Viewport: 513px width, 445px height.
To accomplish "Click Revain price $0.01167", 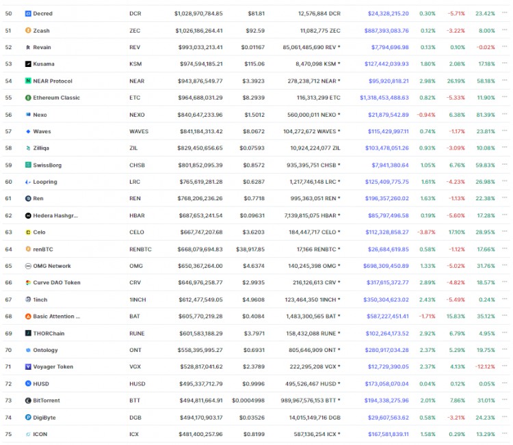I will click(x=252, y=47).
